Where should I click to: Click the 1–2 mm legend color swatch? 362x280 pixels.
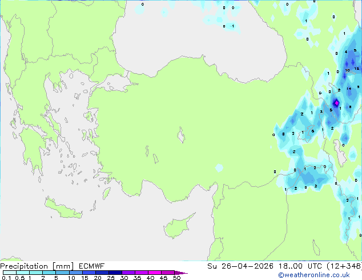pyautogui.click(x=36, y=273)
